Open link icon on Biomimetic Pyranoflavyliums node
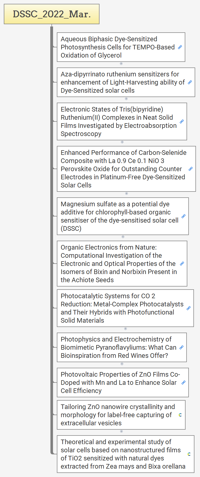The width and height of the screenshot is (200, 477). point(181,347)
